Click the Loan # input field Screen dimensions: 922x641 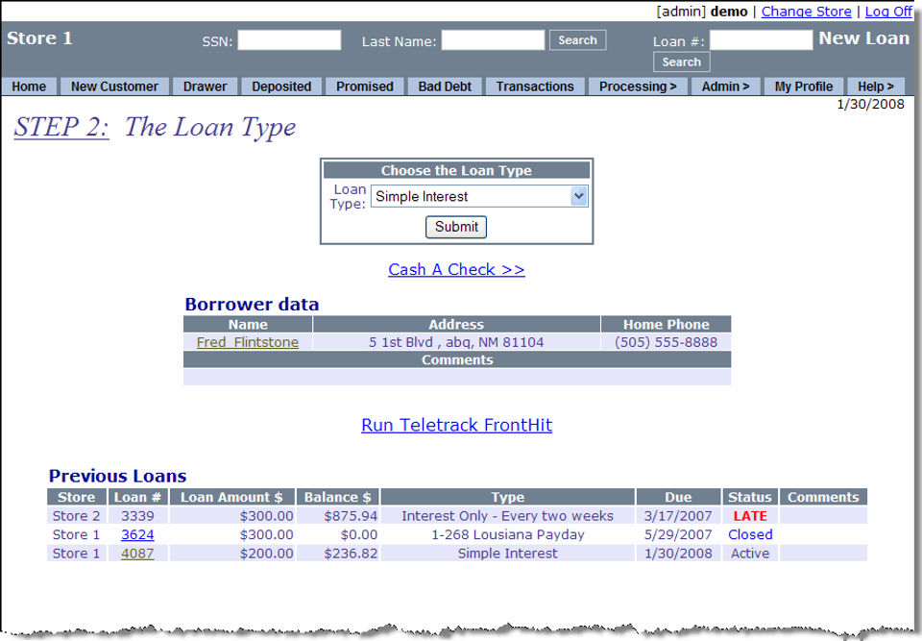click(x=761, y=40)
